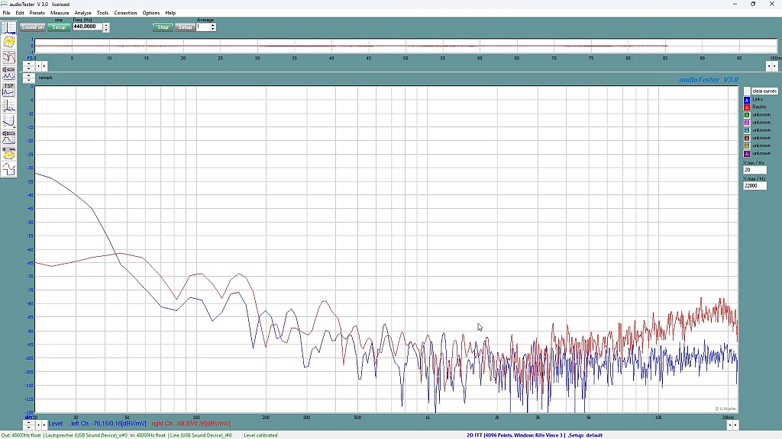Open the Correction menu
782x439 pixels.
126,13
